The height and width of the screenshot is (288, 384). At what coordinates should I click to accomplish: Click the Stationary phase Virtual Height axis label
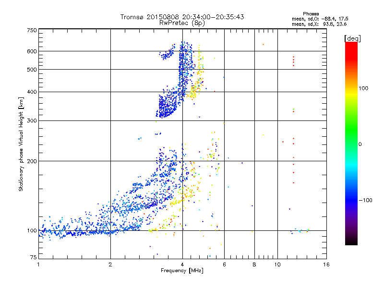[21, 144]
